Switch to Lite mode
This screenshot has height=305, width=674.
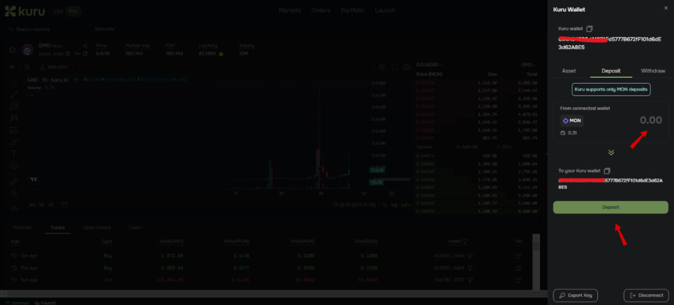coord(59,11)
